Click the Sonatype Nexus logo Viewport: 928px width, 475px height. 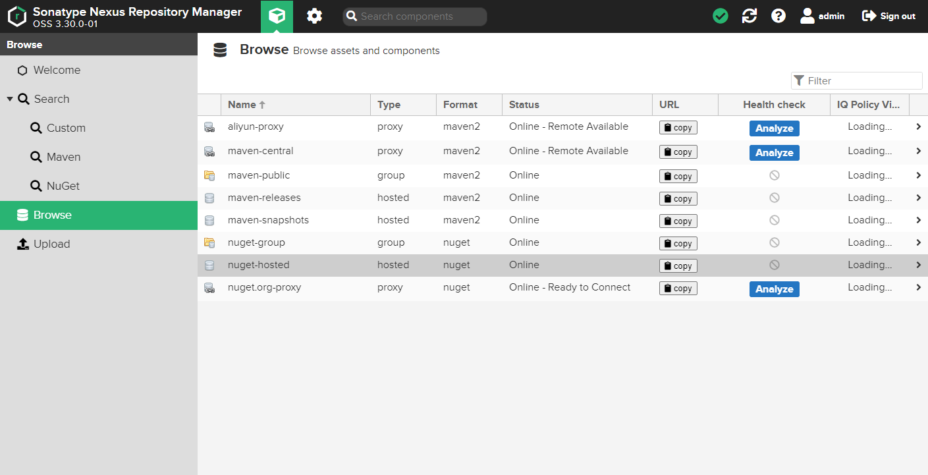(x=17, y=16)
